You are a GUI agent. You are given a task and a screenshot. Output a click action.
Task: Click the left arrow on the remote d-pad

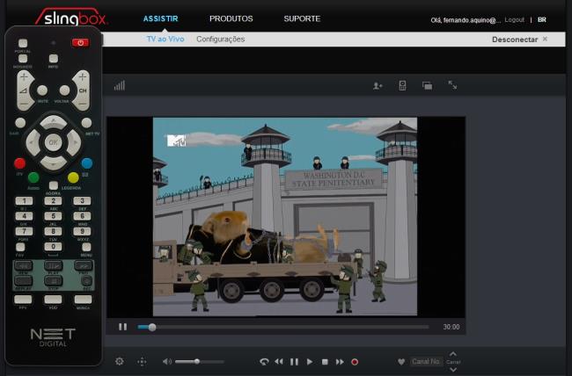[33, 142]
